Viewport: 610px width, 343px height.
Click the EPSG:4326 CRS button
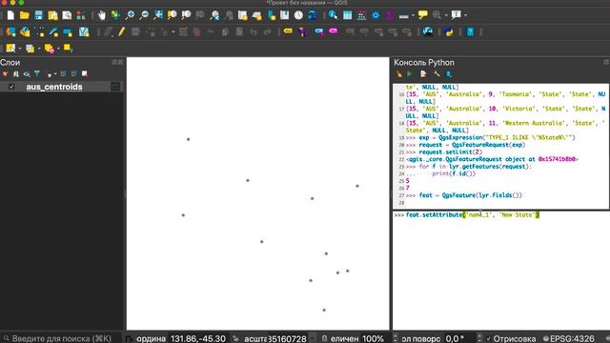pyautogui.click(x=569, y=339)
